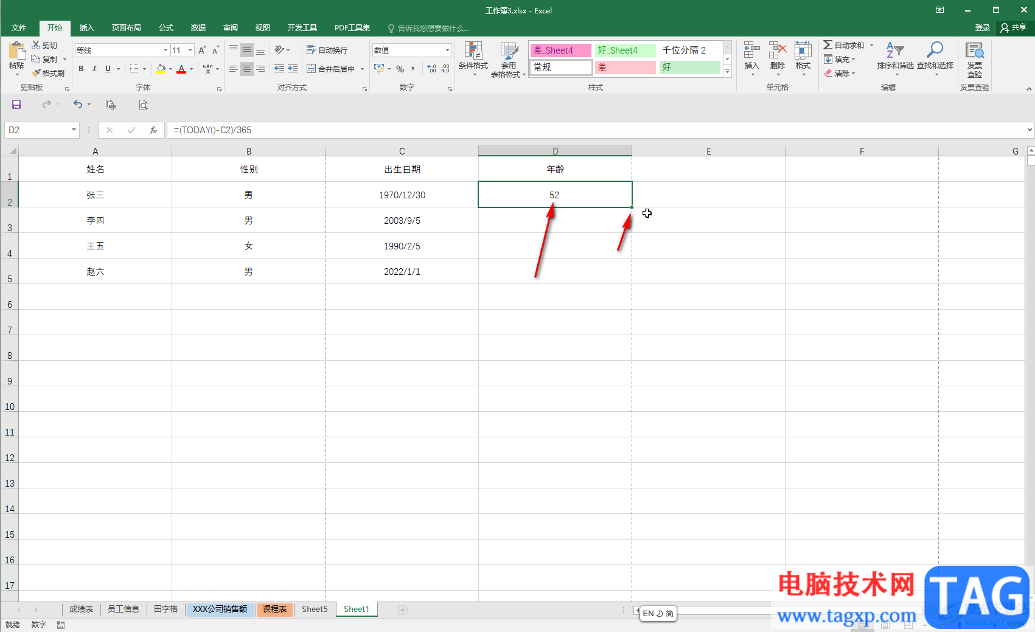The width and height of the screenshot is (1035, 632).
Task: Click the Cut (剪切) scissors icon
Action: coord(36,45)
